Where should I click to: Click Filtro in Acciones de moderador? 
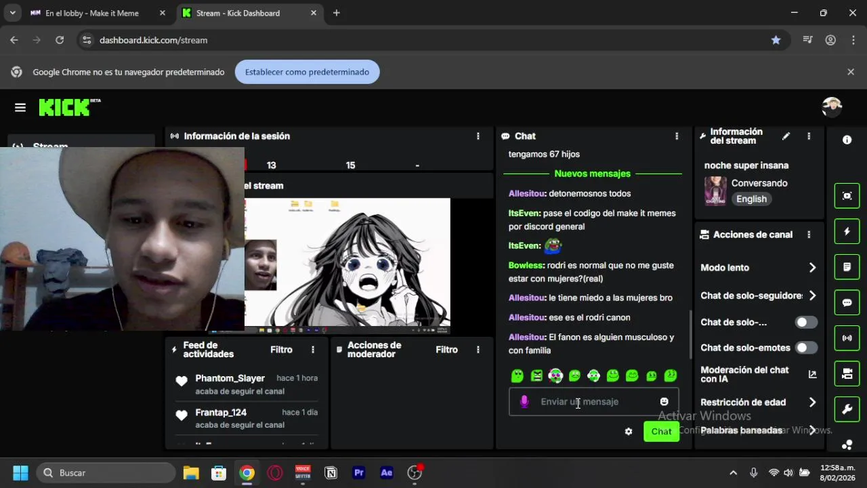click(x=446, y=350)
